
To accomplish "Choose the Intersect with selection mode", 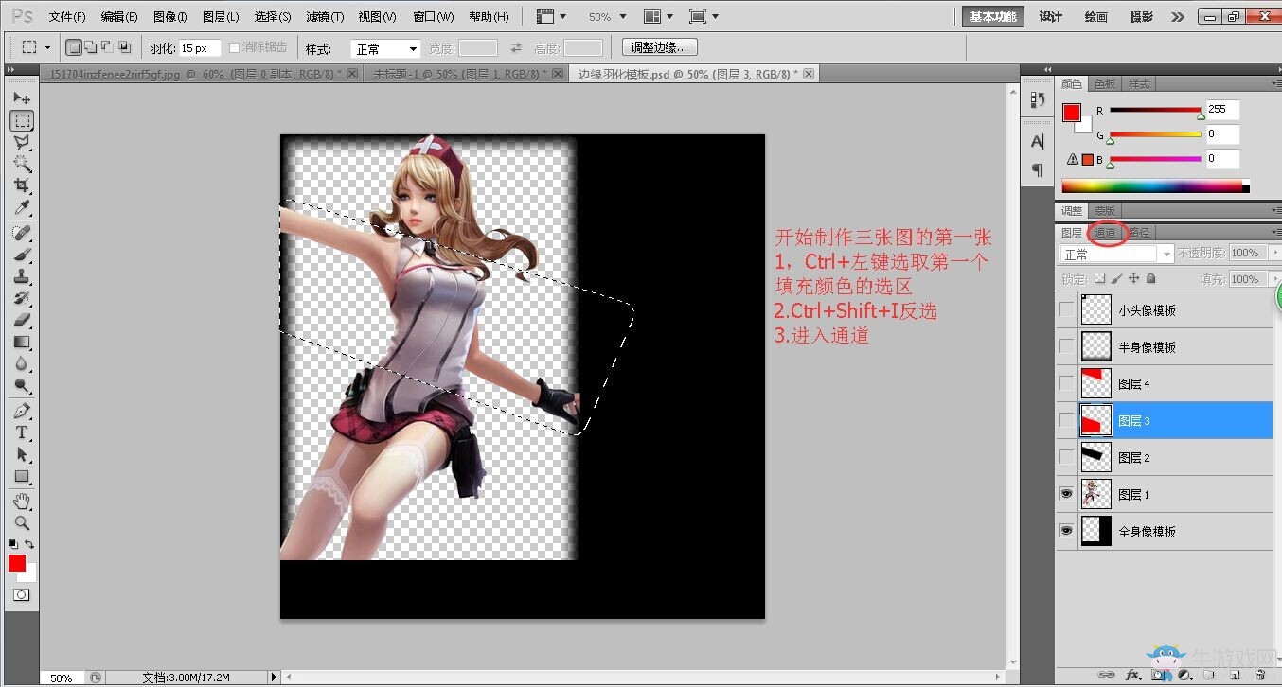I will click(x=124, y=47).
